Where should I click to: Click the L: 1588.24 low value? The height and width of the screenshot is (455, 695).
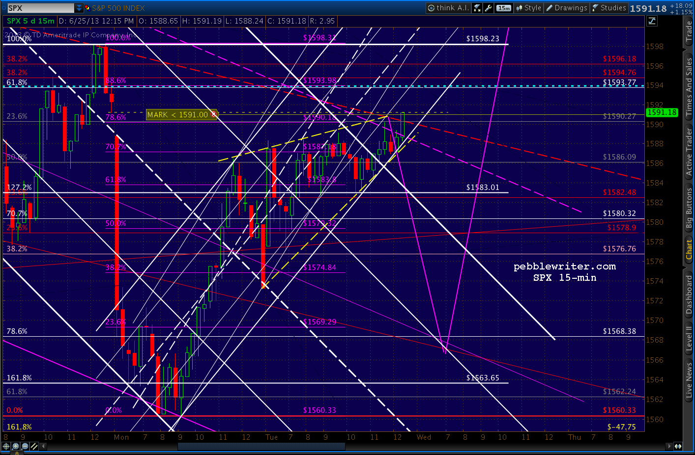(245, 21)
